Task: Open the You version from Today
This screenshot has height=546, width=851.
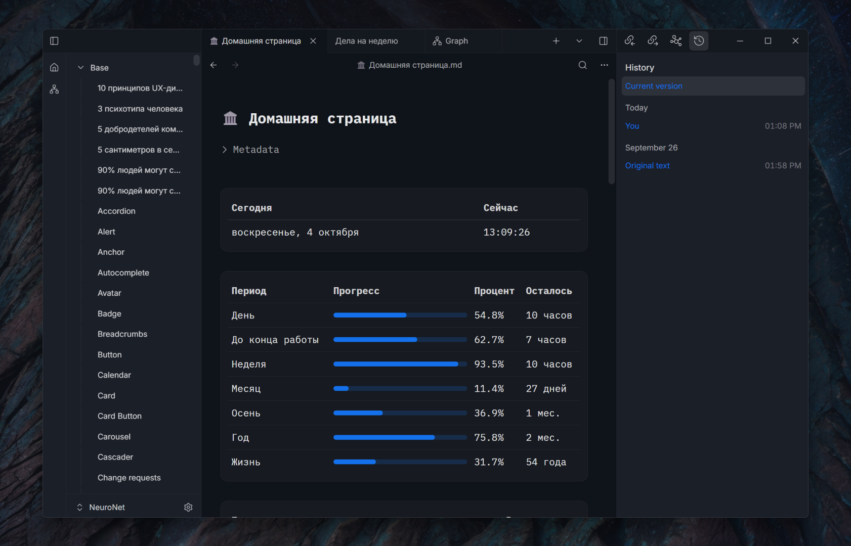Action: 632,126
